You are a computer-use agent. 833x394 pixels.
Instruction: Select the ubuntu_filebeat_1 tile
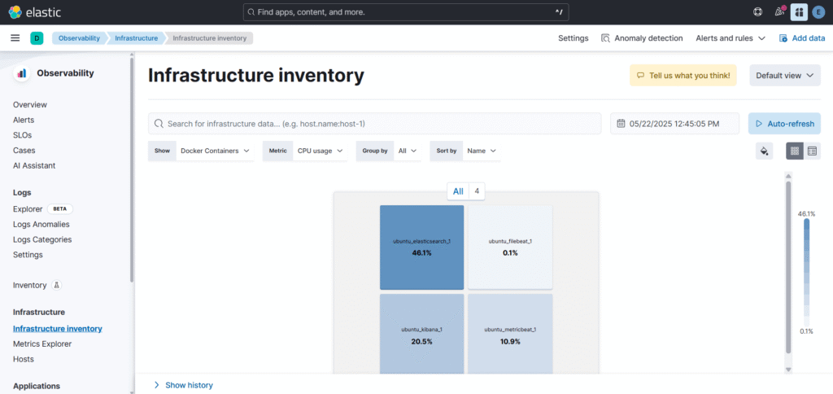510,247
